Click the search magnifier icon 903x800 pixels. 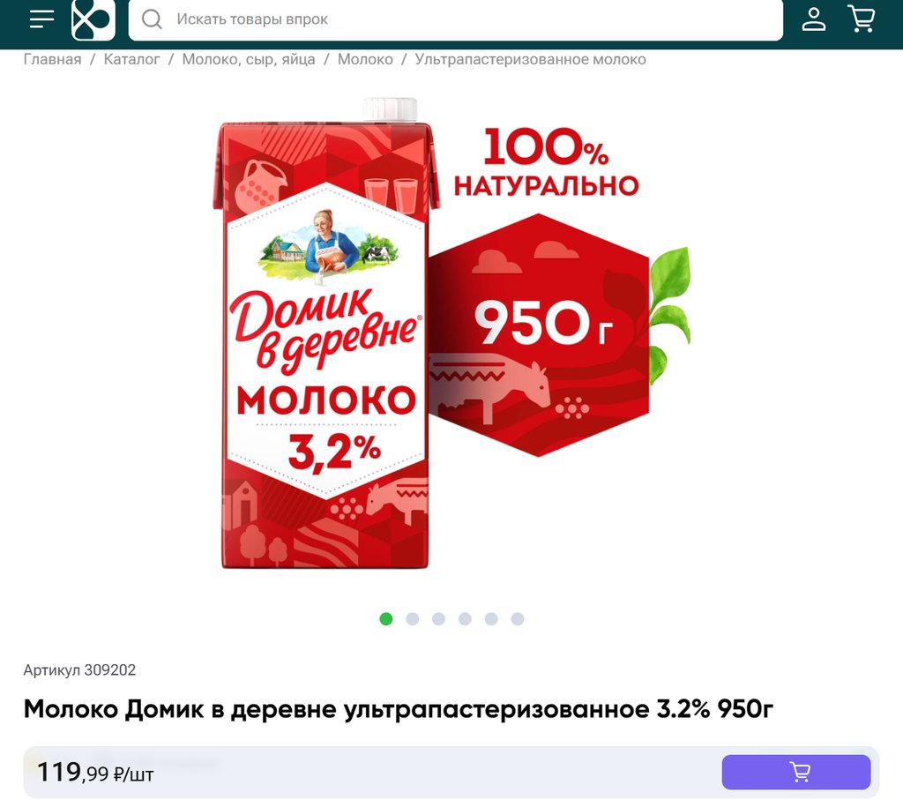click(x=152, y=19)
